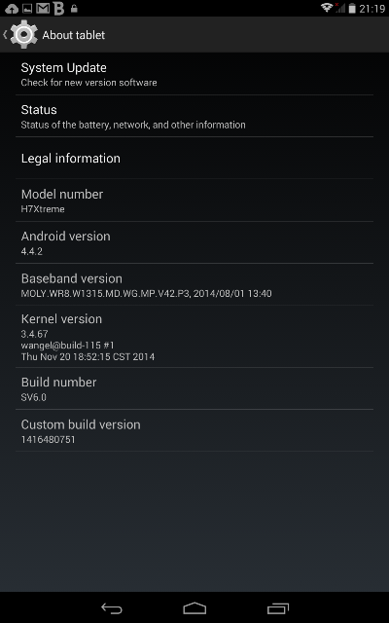The image size is (389, 623).
Task: Tap the 21:19 clock in status bar
Action: tap(371, 9)
